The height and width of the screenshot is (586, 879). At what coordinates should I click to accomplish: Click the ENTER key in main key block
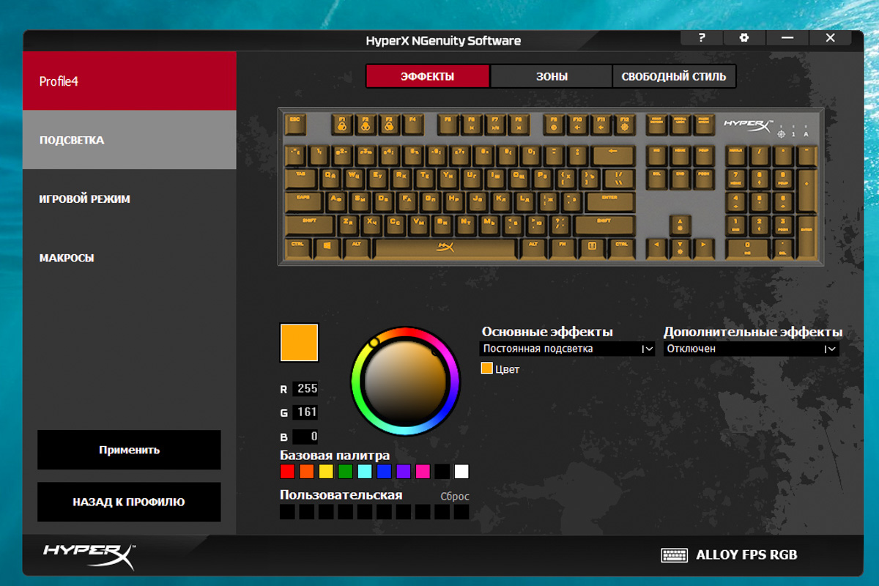(609, 201)
